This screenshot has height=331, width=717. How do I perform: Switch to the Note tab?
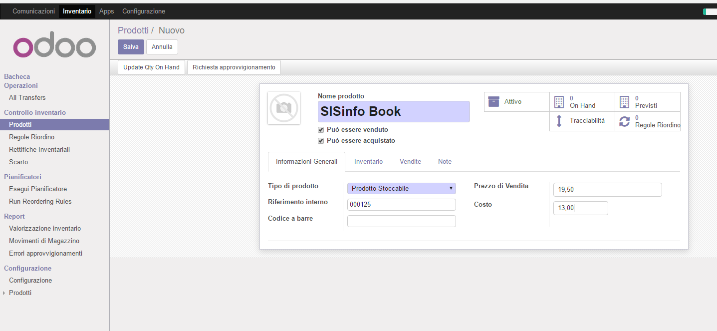445,162
